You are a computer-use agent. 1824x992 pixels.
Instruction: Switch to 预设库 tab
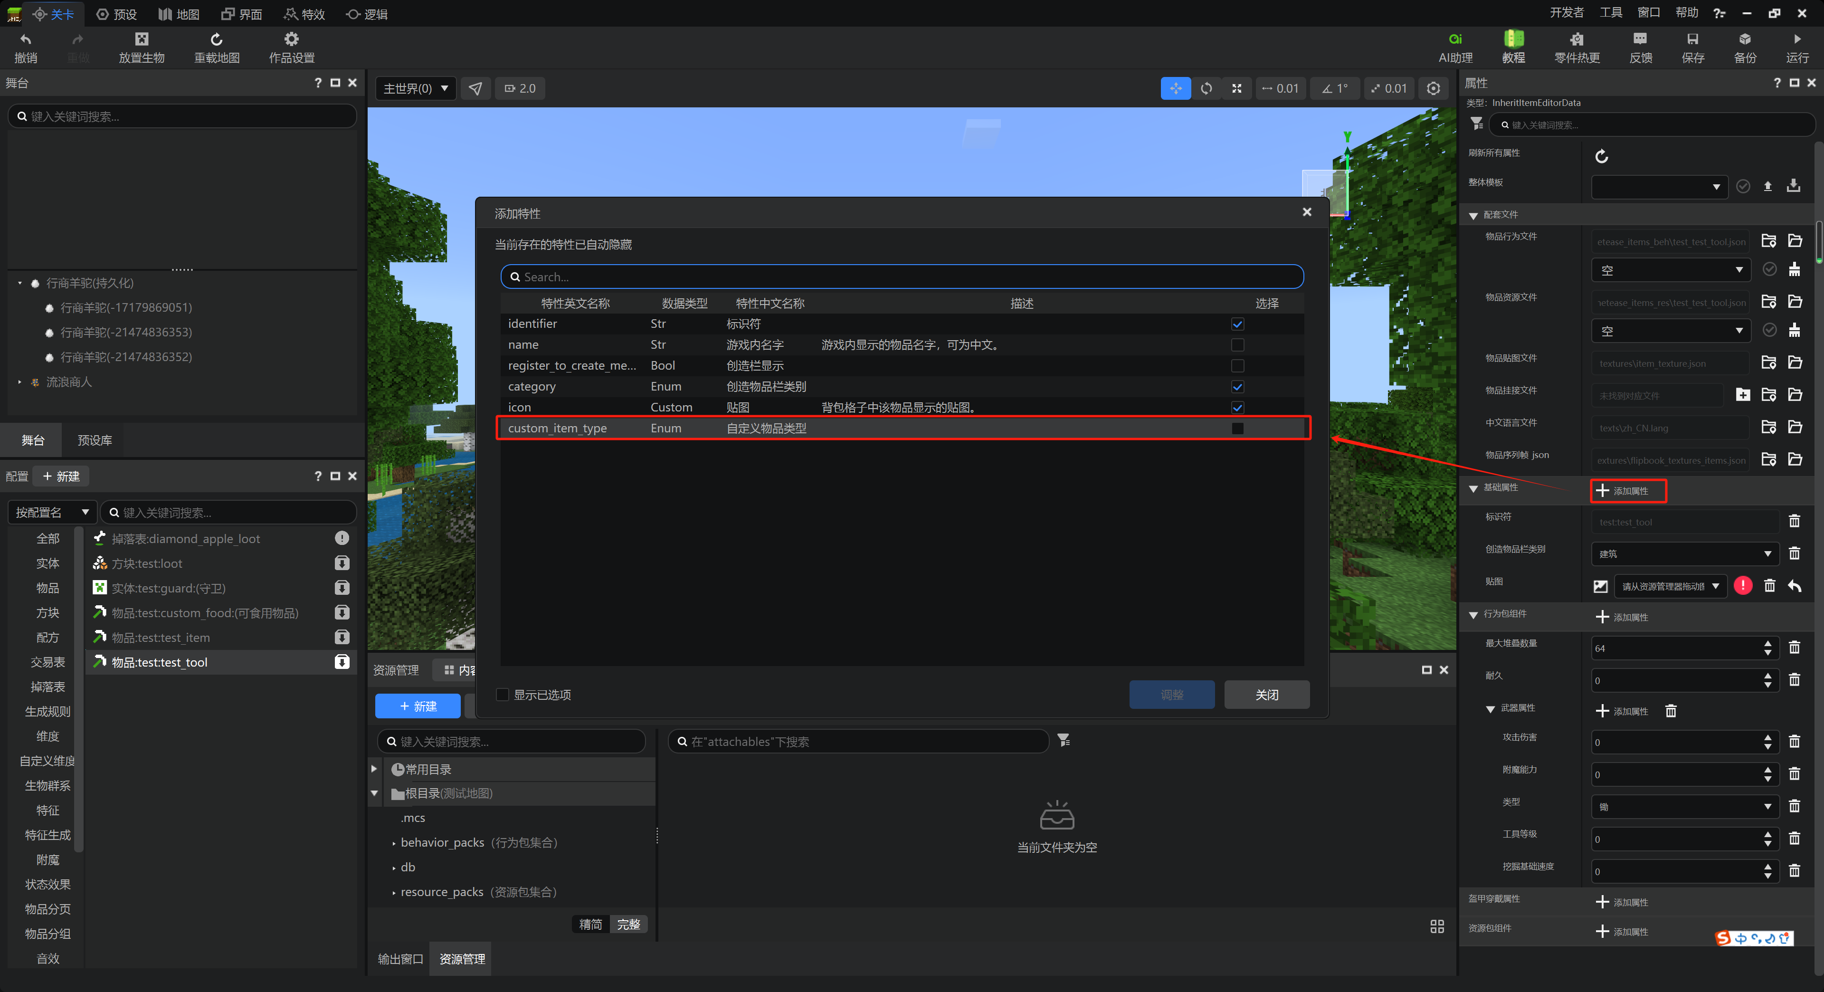[95, 440]
